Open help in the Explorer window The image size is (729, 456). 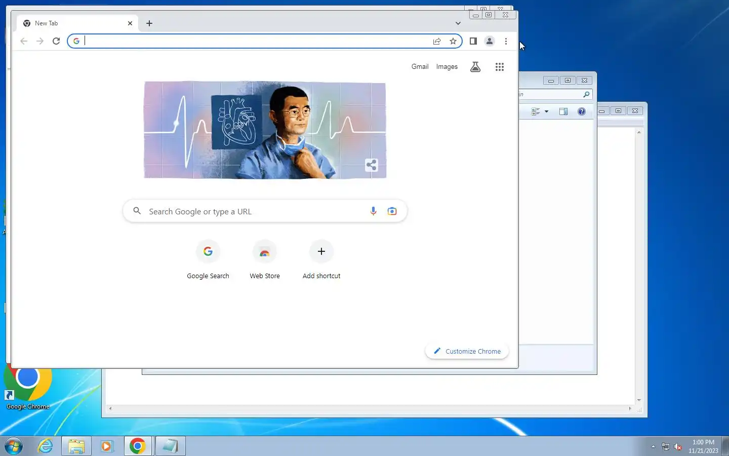point(582,111)
